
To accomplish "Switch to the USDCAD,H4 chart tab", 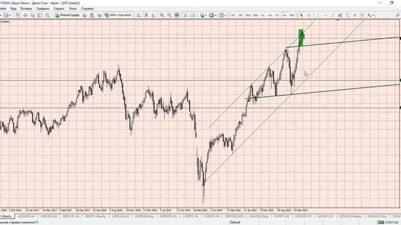I will [120, 216].
